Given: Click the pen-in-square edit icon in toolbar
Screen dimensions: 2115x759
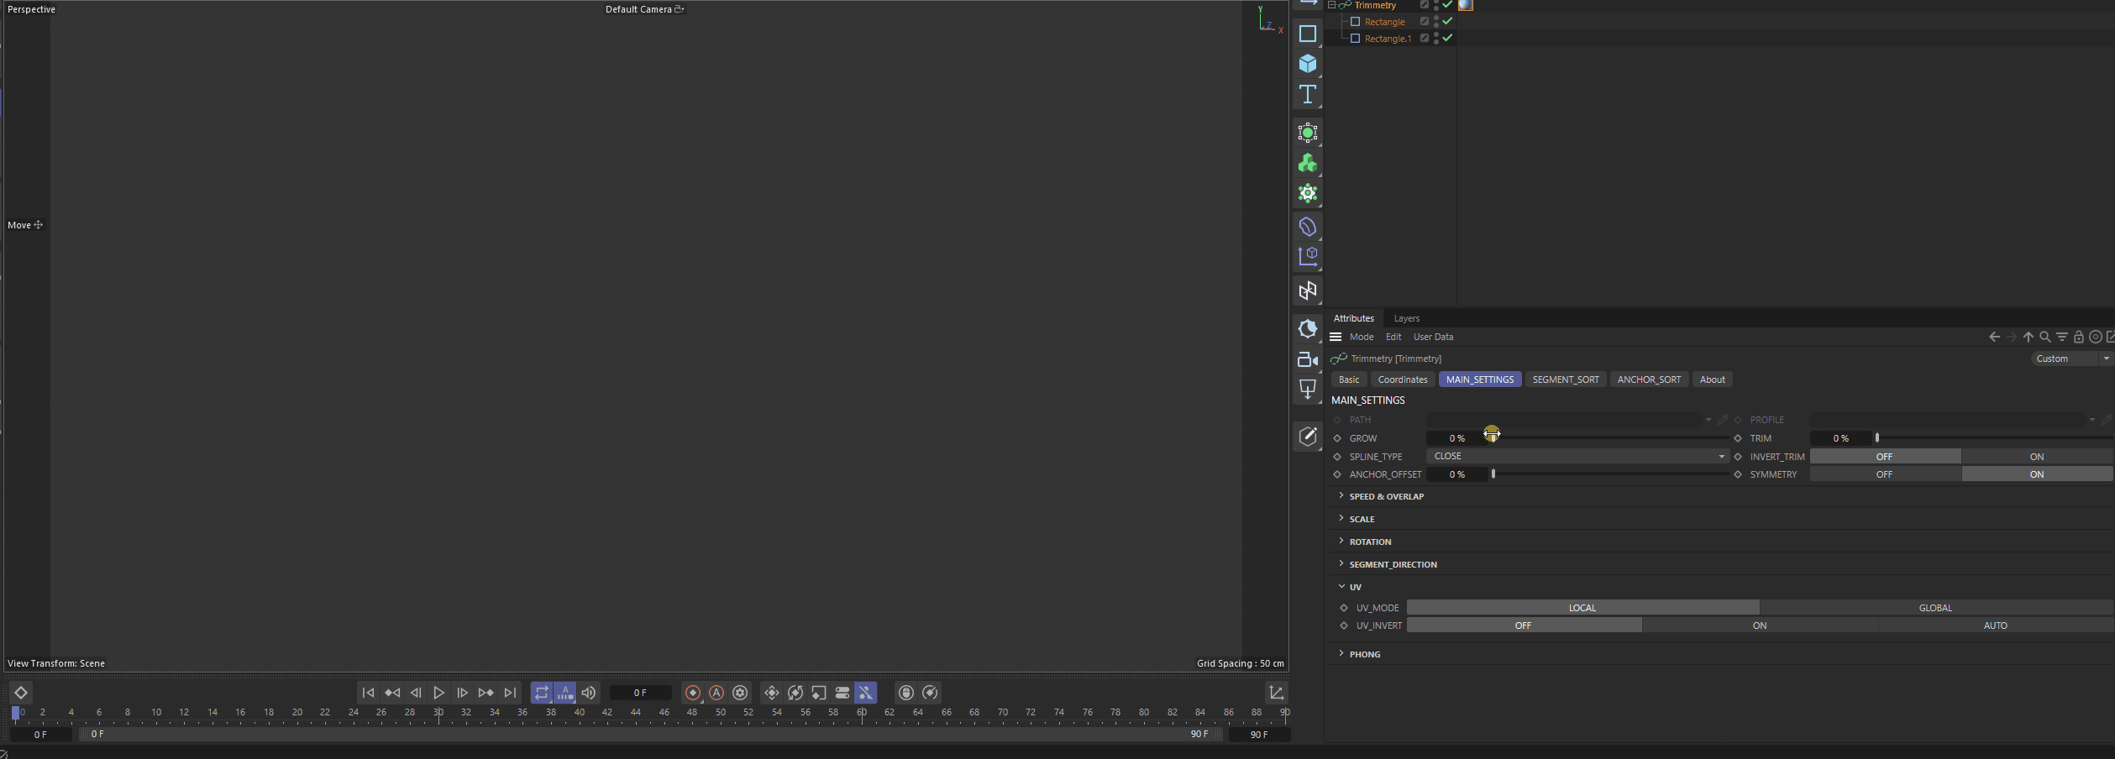Looking at the screenshot, I should (1307, 436).
